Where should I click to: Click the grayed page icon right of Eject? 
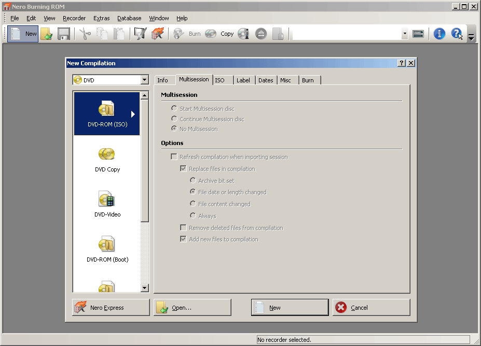point(278,34)
